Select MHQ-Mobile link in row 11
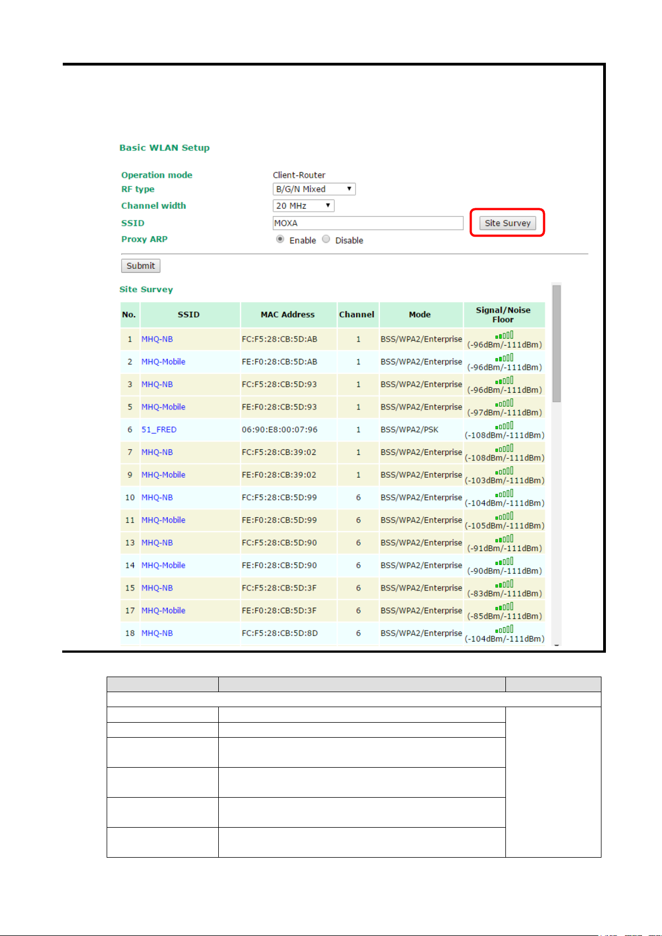Viewport: 662px width, 936px height. coord(163,520)
